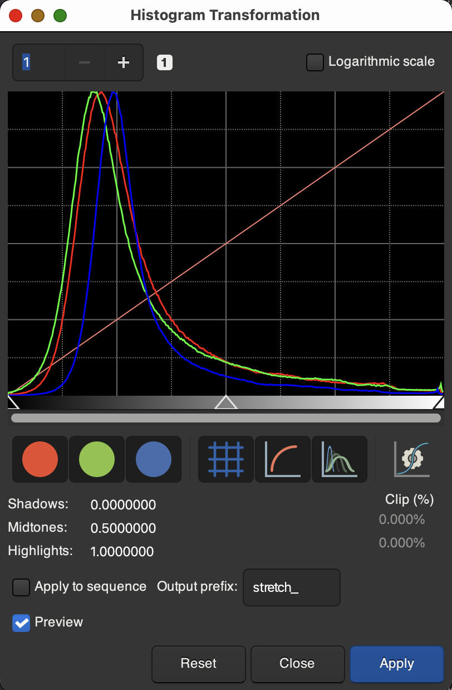Click the horizontal histogram scrollbar
Image resolution: width=452 pixels, height=690 pixels.
(x=226, y=418)
